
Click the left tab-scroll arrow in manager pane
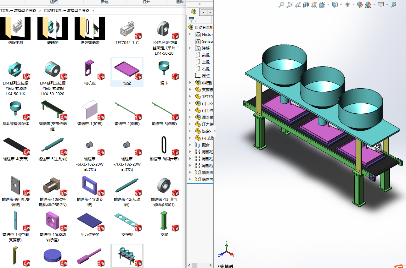click(204, 12)
